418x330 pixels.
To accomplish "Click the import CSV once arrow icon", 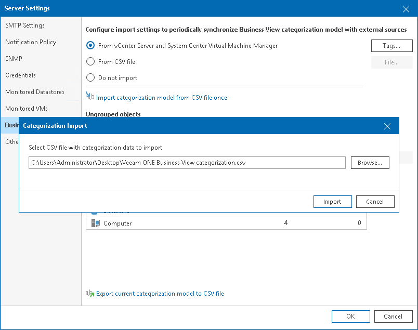I will point(90,97).
